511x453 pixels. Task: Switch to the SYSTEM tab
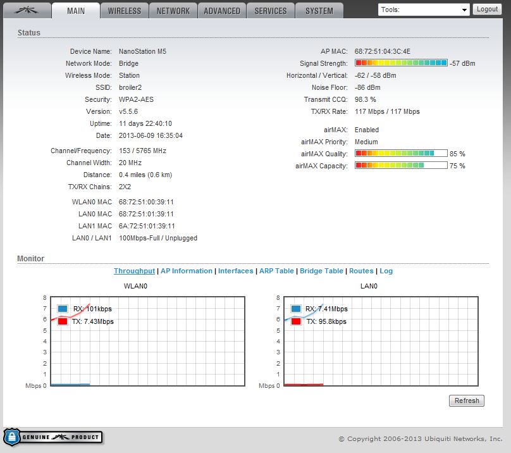pos(319,11)
